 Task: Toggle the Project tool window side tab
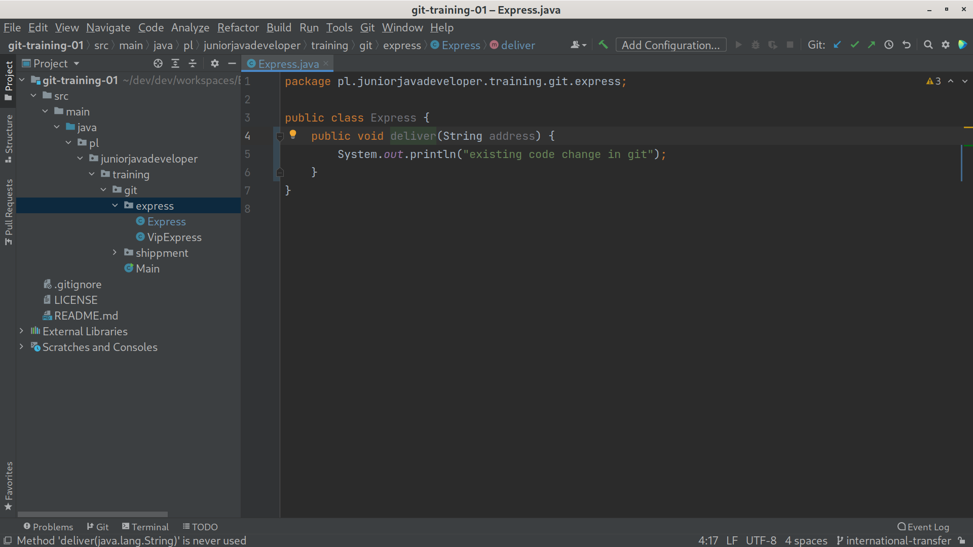[x=8, y=81]
